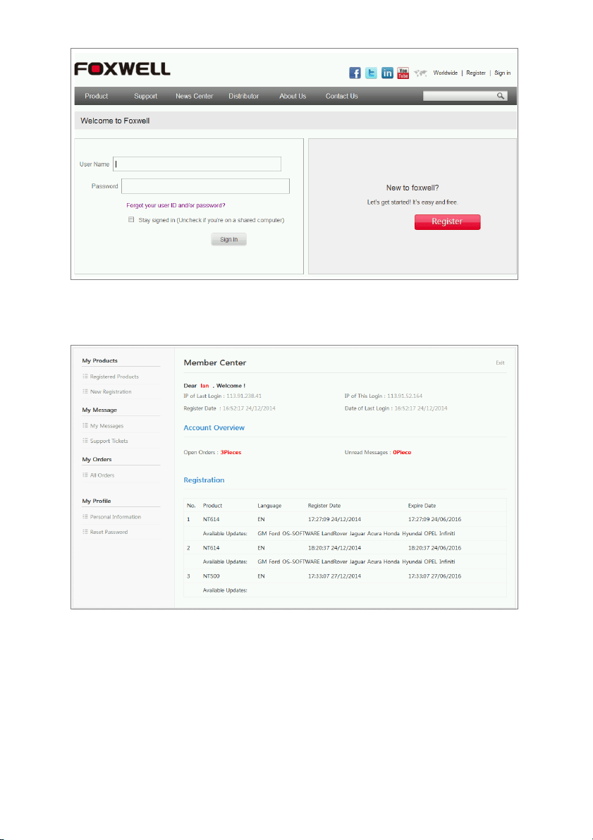Open Personal Information in sidebar
This screenshot has width=593, height=840.
pyautogui.click(x=115, y=517)
